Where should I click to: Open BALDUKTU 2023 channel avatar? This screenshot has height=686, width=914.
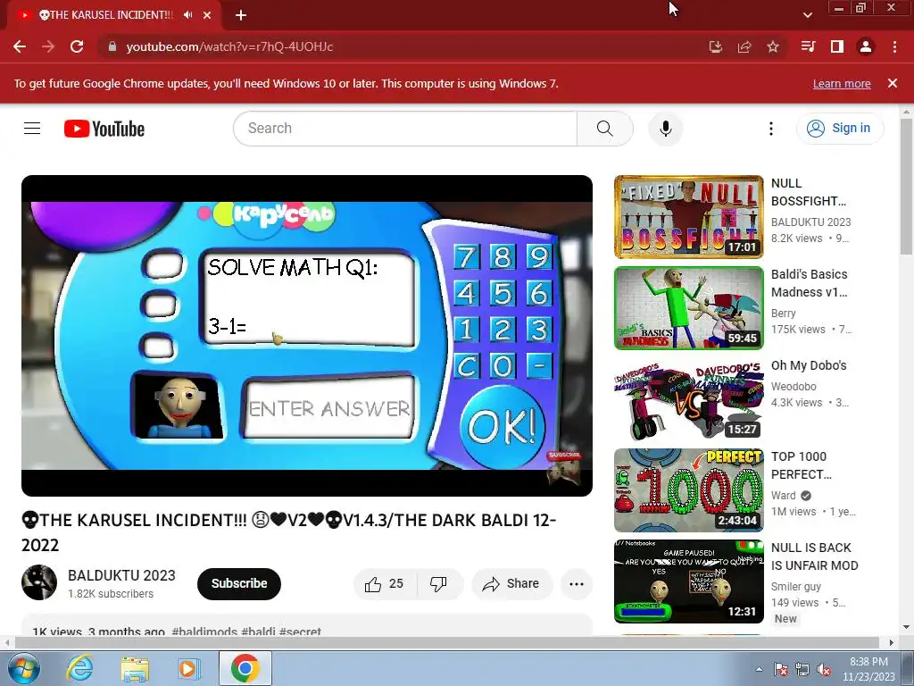tap(39, 582)
